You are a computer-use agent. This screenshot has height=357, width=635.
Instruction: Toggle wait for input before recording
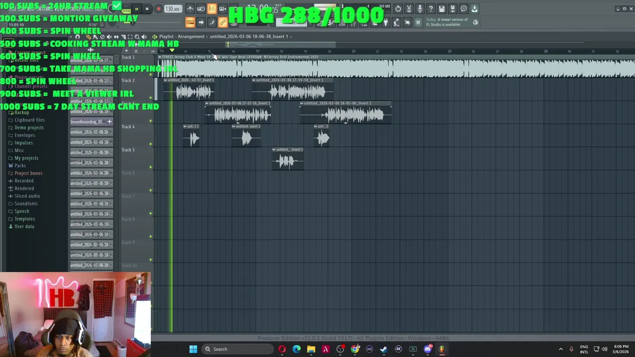[201, 9]
